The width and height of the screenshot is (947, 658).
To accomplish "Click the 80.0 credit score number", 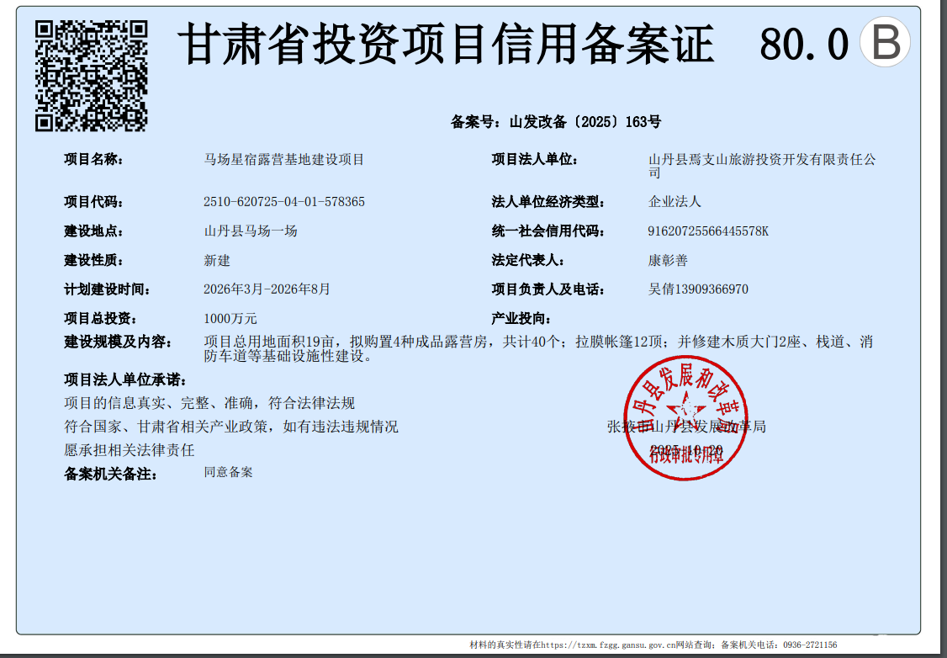I will click(804, 44).
